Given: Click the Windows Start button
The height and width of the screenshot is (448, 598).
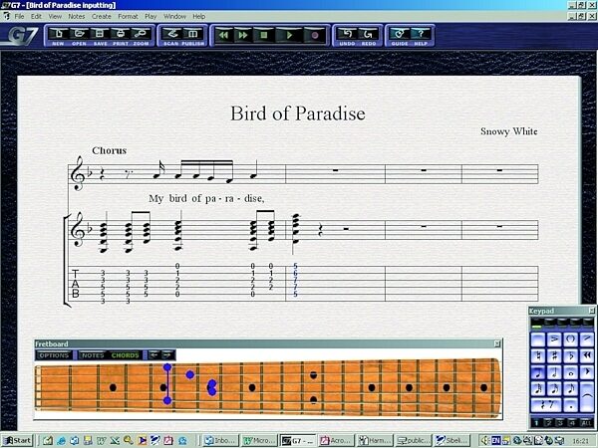Looking at the screenshot, I should pyautogui.click(x=17, y=440).
